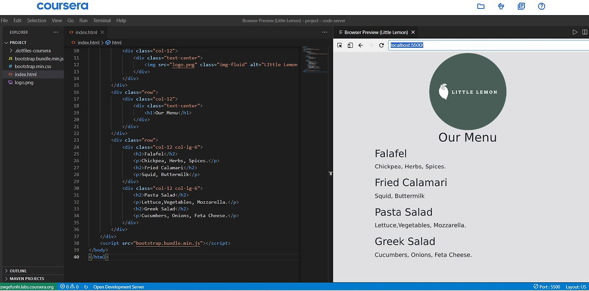Open the Go menu

point(70,20)
